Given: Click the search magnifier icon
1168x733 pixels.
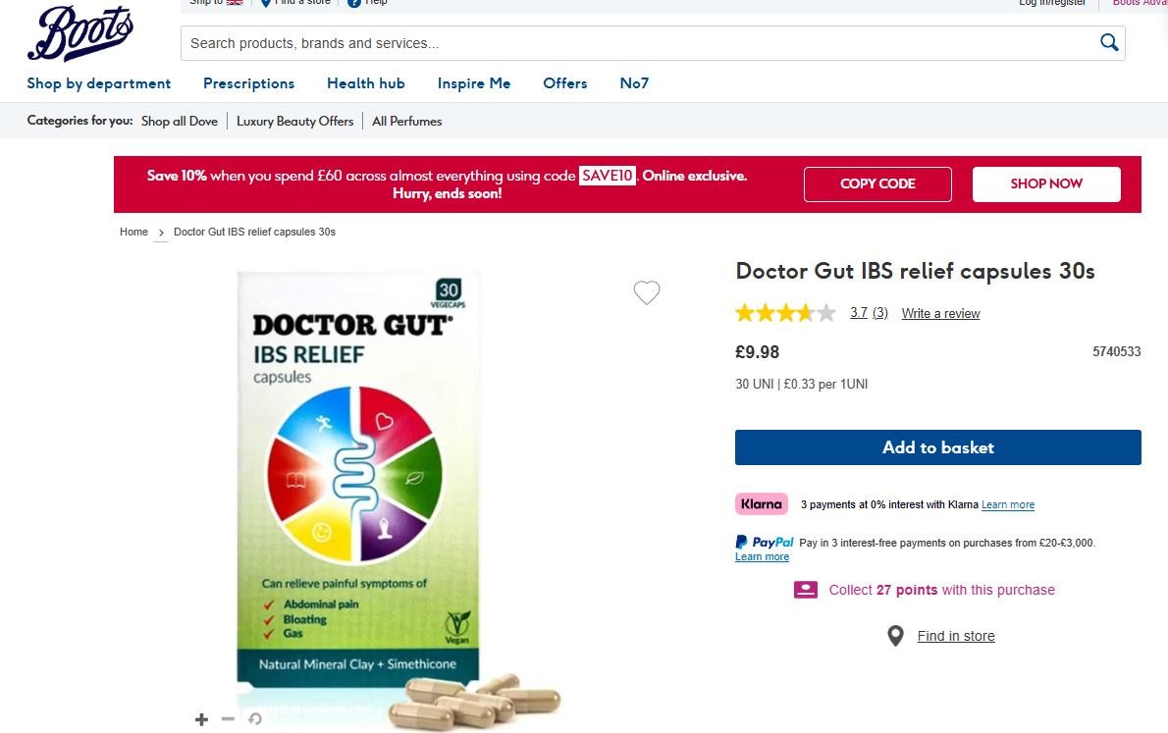Looking at the screenshot, I should tap(1109, 42).
